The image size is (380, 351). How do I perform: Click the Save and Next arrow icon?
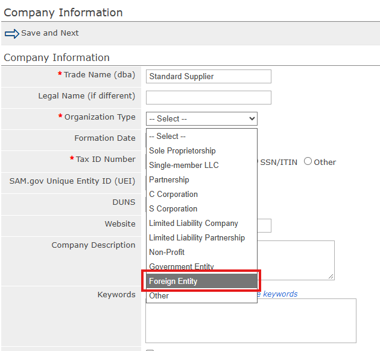(x=12, y=33)
